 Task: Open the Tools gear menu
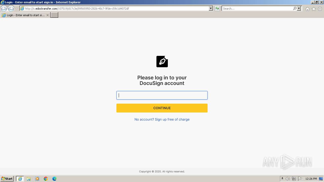(320, 9)
